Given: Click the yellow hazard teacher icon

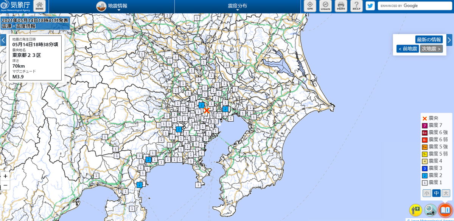Looking at the screenshot, I should coord(415,210).
